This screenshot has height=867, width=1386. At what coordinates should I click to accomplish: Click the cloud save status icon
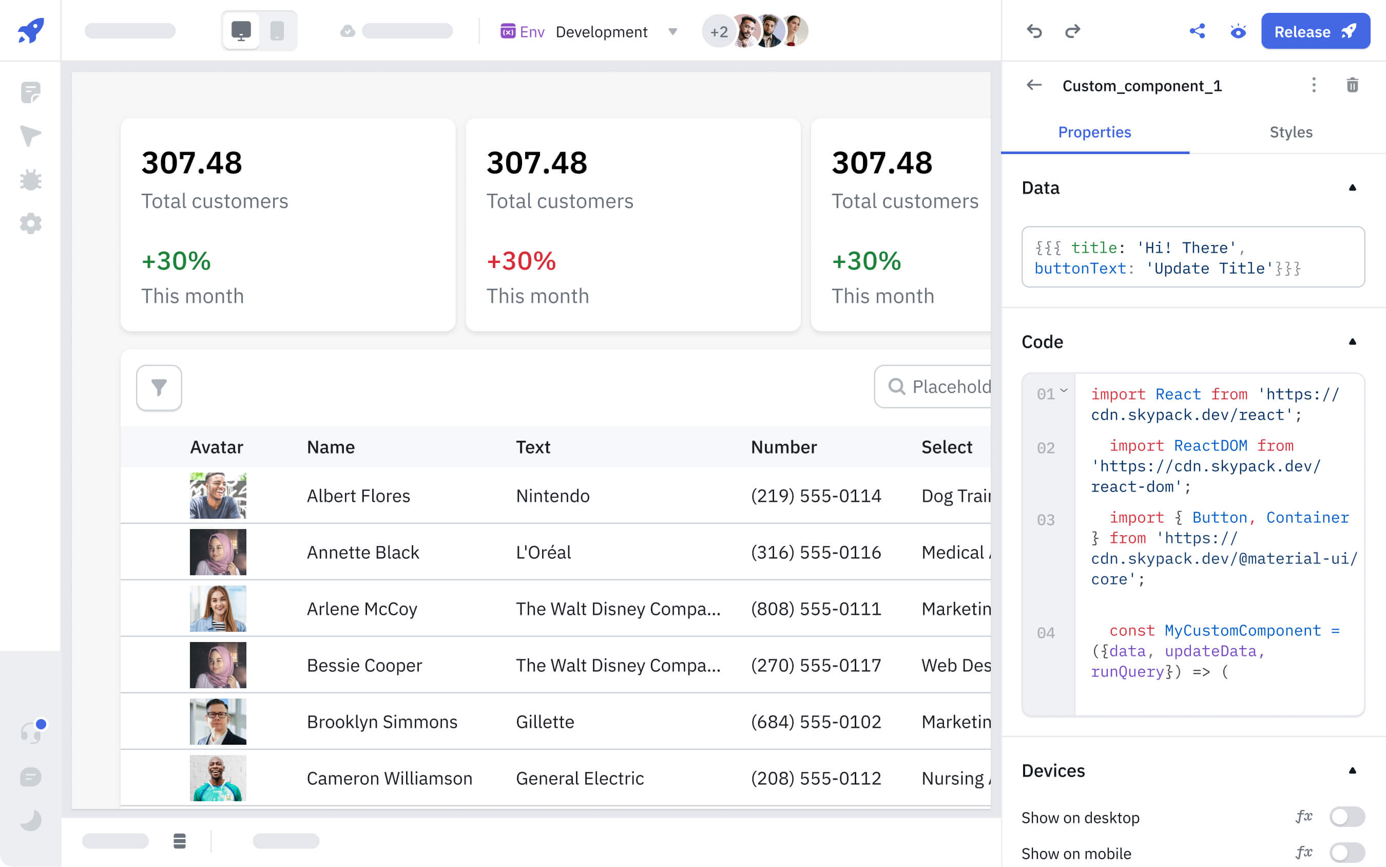pyautogui.click(x=348, y=31)
